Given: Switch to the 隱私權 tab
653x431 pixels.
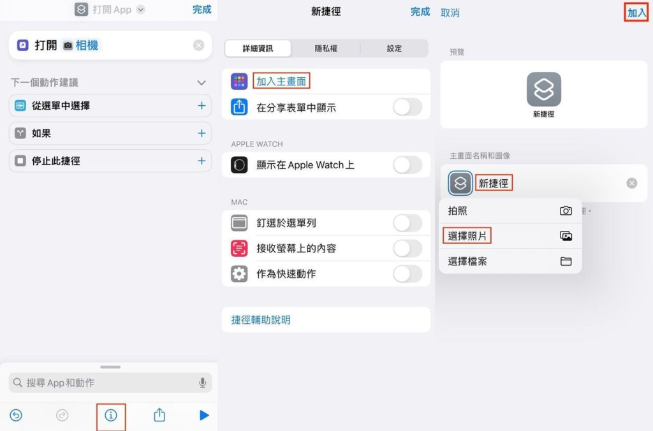Looking at the screenshot, I should click(x=325, y=48).
